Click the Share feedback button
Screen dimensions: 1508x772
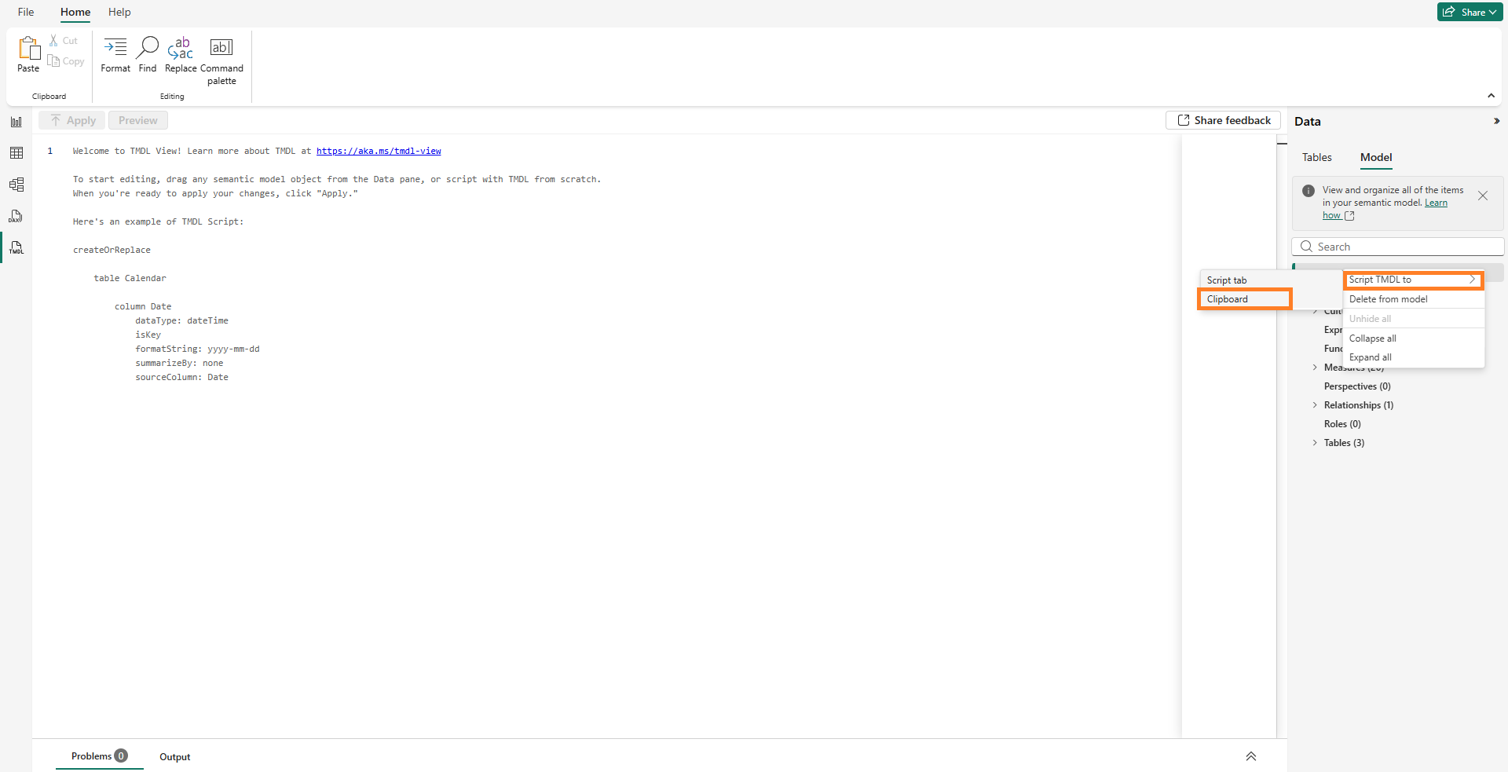pos(1224,120)
